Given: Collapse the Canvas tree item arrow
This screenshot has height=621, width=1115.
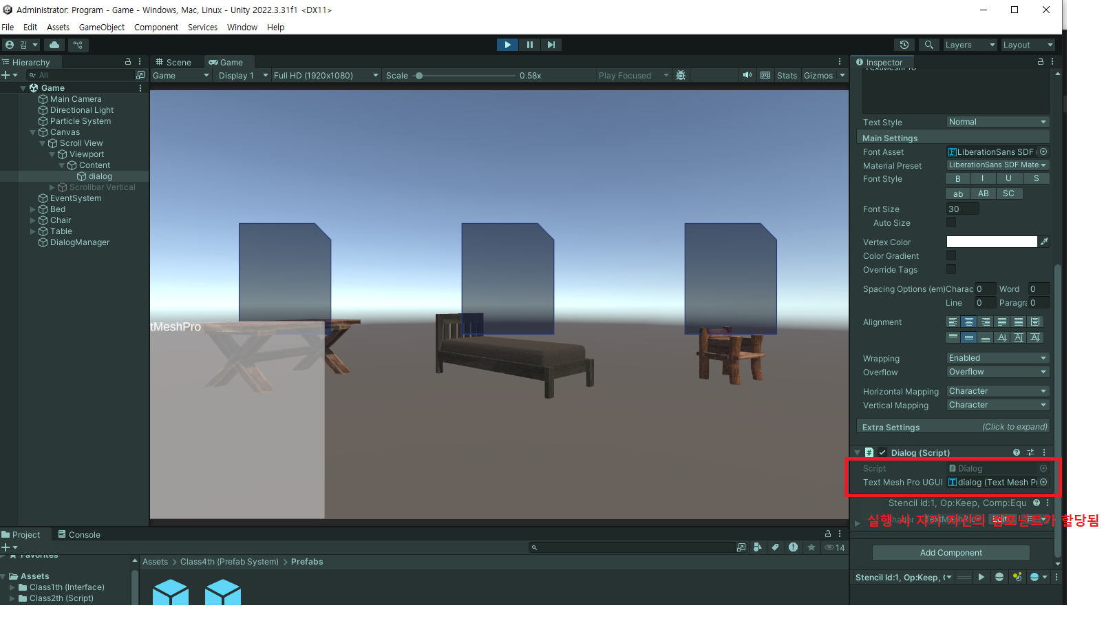Looking at the screenshot, I should [x=32, y=132].
